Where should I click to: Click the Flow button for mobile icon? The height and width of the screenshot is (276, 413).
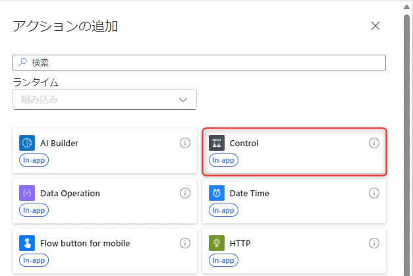(x=27, y=243)
